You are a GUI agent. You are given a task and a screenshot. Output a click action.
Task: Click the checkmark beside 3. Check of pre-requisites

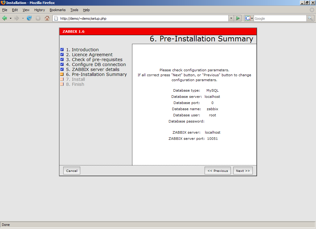62,60
